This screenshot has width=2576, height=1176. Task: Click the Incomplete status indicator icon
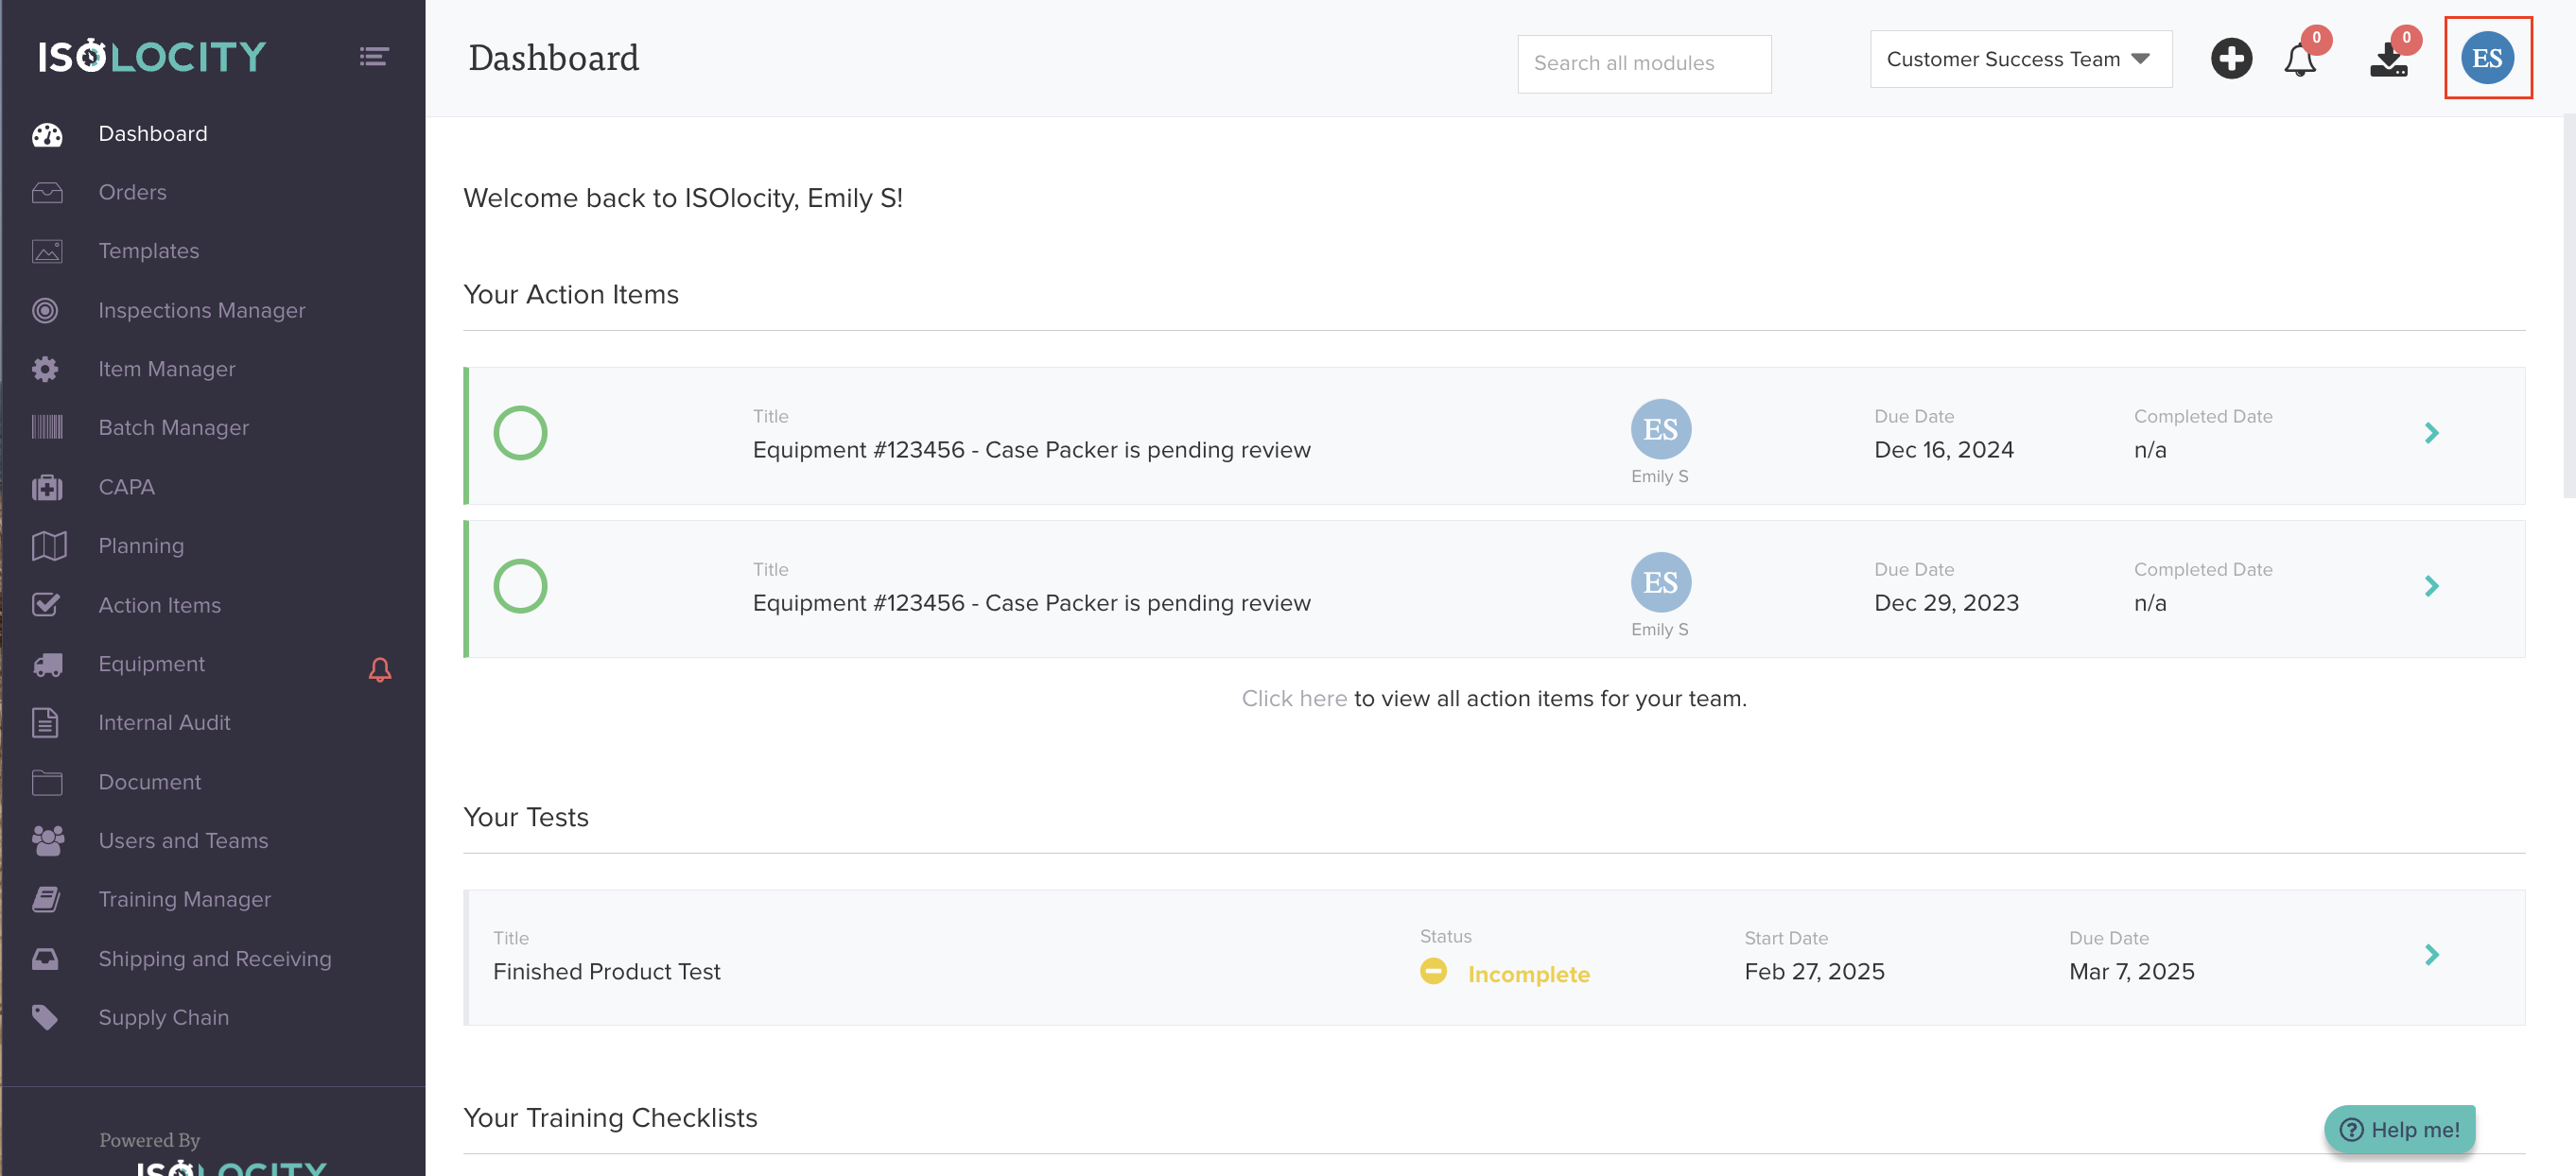point(1433,971)
